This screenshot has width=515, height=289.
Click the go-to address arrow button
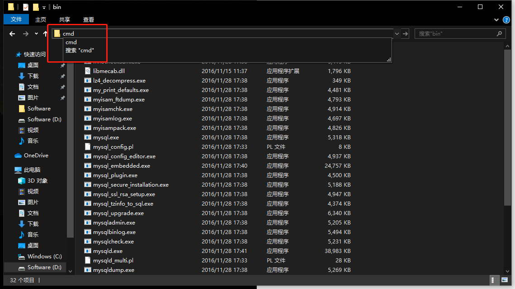point(405,34)
